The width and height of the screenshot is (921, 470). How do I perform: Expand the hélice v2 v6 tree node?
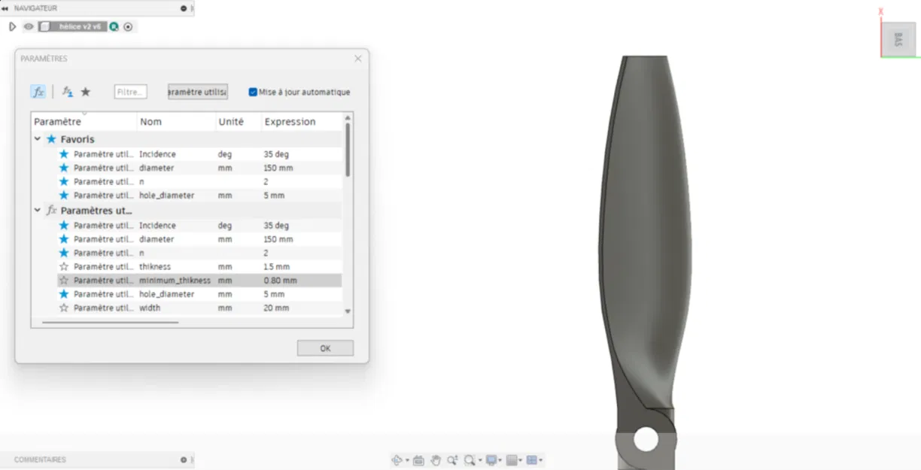12,26
